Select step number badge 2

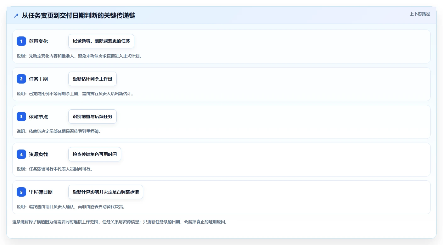(x=21, y=79)
